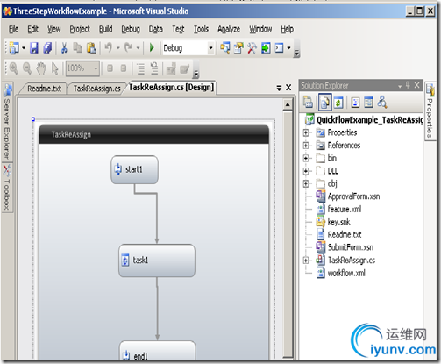441x364 pixels.
Task: Select the task1 activity in designer
Action: [x=157, y=261]
